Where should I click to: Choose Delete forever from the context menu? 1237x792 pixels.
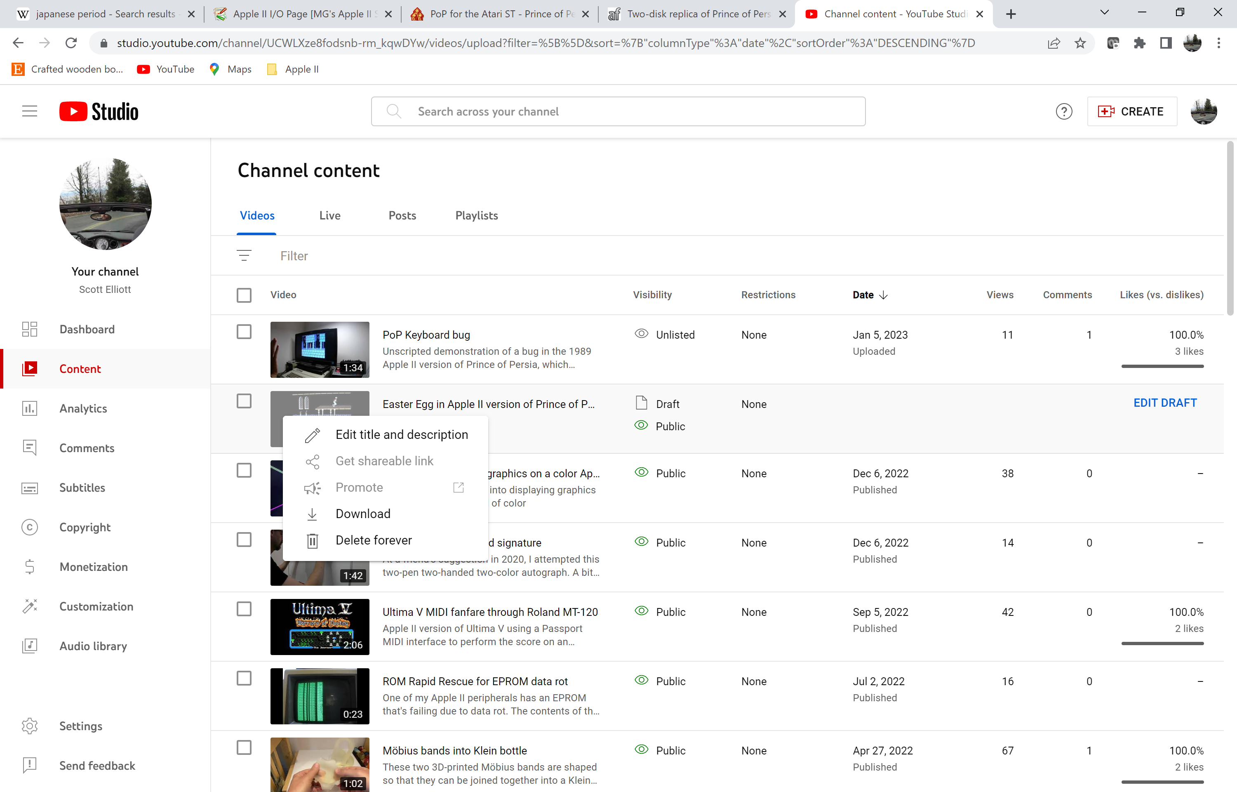coord(386,540)
